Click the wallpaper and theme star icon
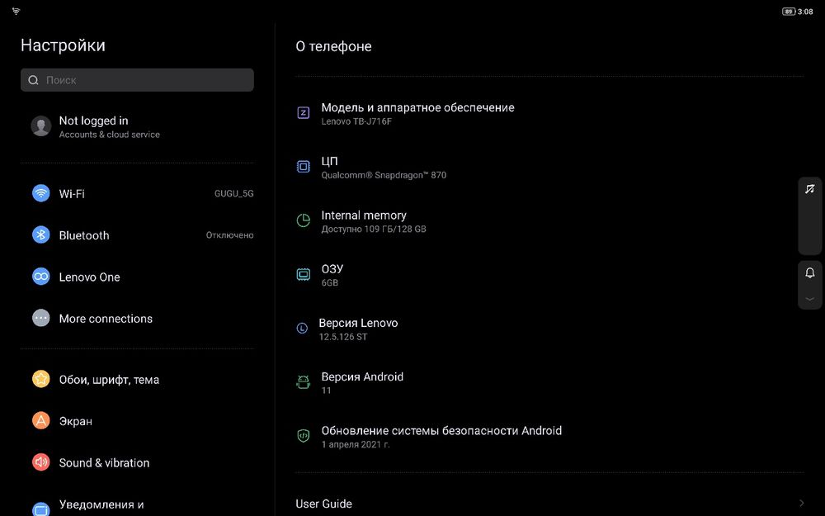Screen dimensions: 825x516 [x=41, y=379]
